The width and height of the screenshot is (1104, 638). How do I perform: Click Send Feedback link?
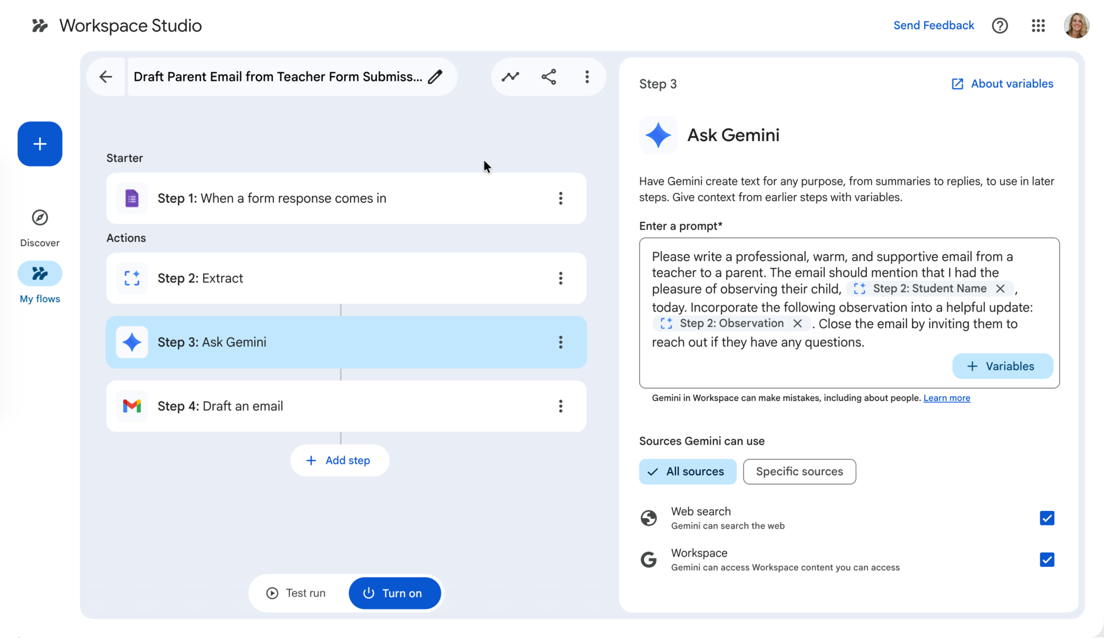(x=934, y=25)
